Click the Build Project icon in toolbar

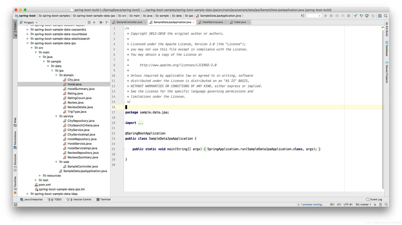coord(302,16)
